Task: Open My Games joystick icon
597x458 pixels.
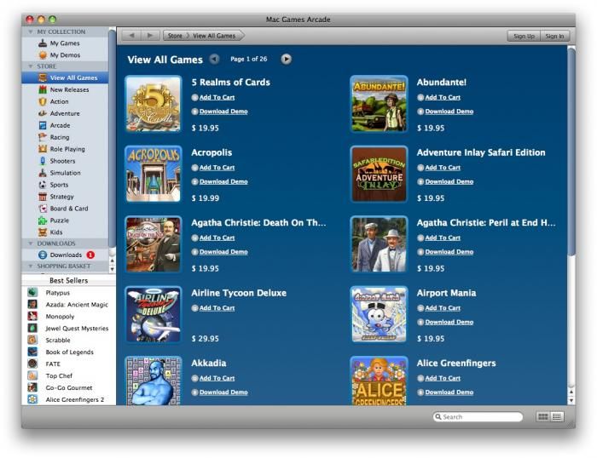Action: click(43, 43)
